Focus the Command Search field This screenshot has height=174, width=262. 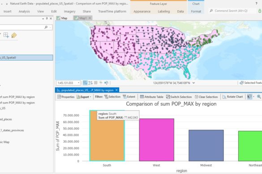pos(232,11)
